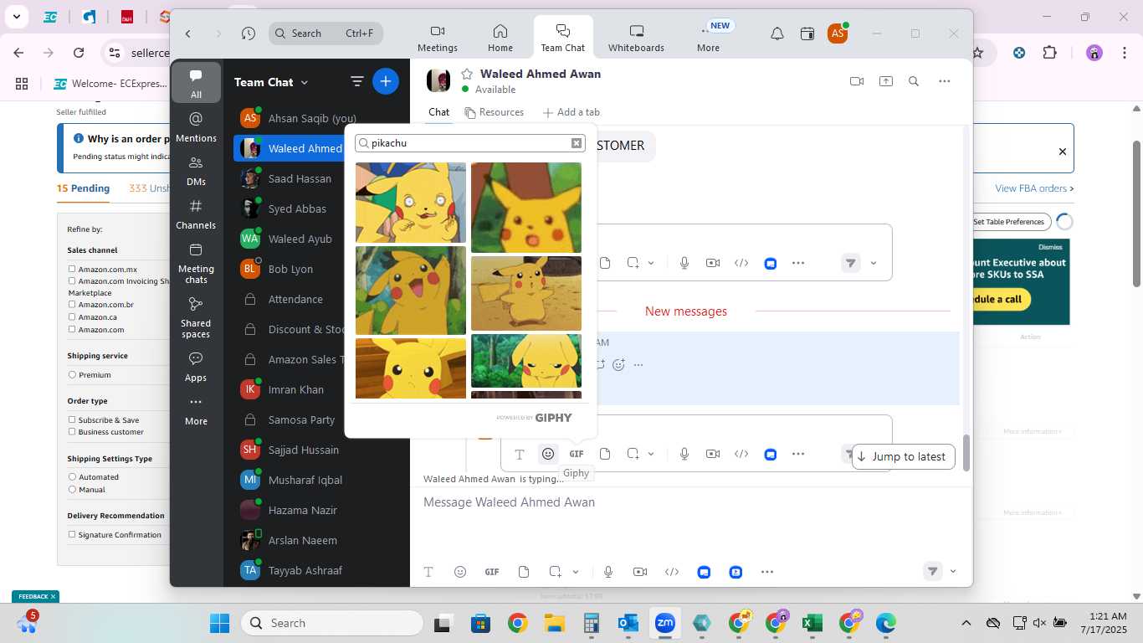Image resolution: width=1143 pixels, height=643 pixels.
Task: Open Windows Start menu
Action: 220,623
